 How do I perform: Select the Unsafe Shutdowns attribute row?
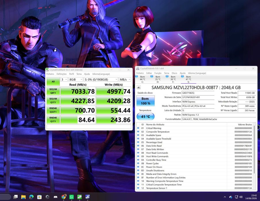195,171
